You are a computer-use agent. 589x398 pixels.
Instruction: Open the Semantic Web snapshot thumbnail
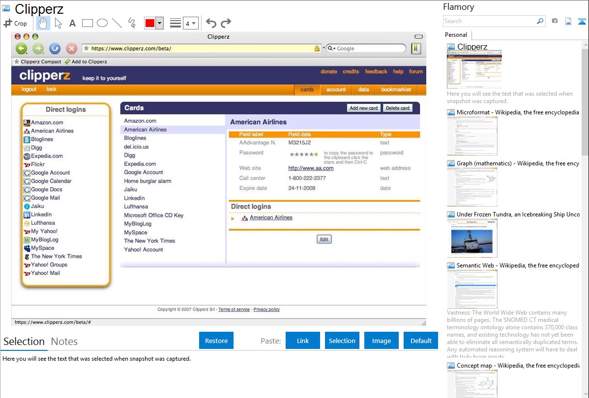click(x=472, y=289)
